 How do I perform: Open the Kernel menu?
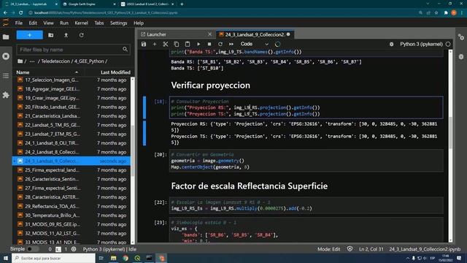[x=81, y=23]
